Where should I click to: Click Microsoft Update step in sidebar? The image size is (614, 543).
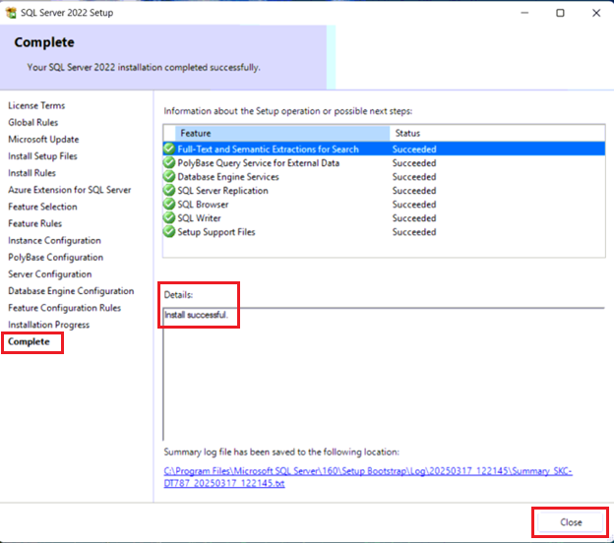(x=43, y=139)
